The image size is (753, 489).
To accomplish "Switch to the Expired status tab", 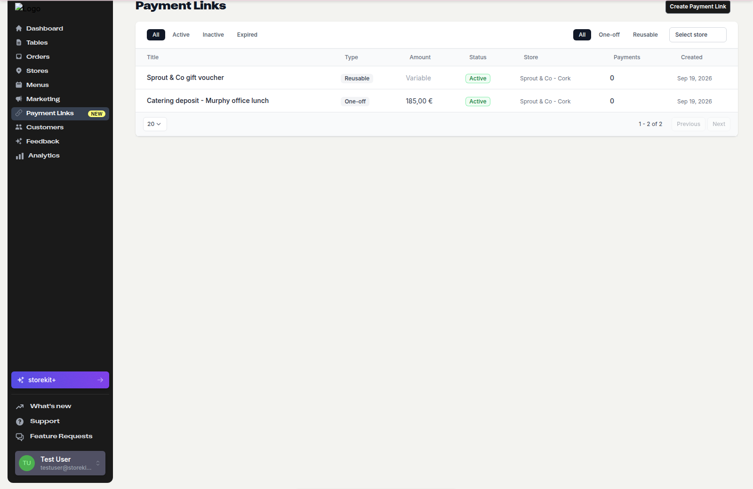I will [x=247, y=35].
